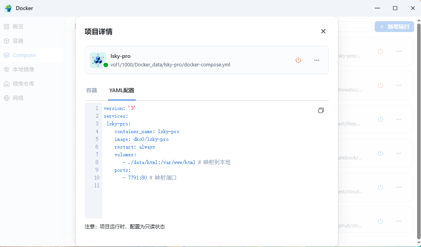Image resolution: width=421 pixels, height=247 pixels.
Task: Switch to the 容器 tab
Action: [x=91, y=90]
